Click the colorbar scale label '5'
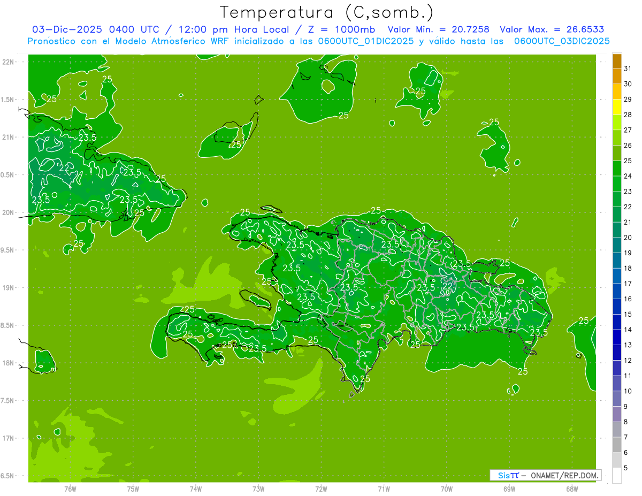The width and height of the screenshot is (642, 496). [625, 468]
